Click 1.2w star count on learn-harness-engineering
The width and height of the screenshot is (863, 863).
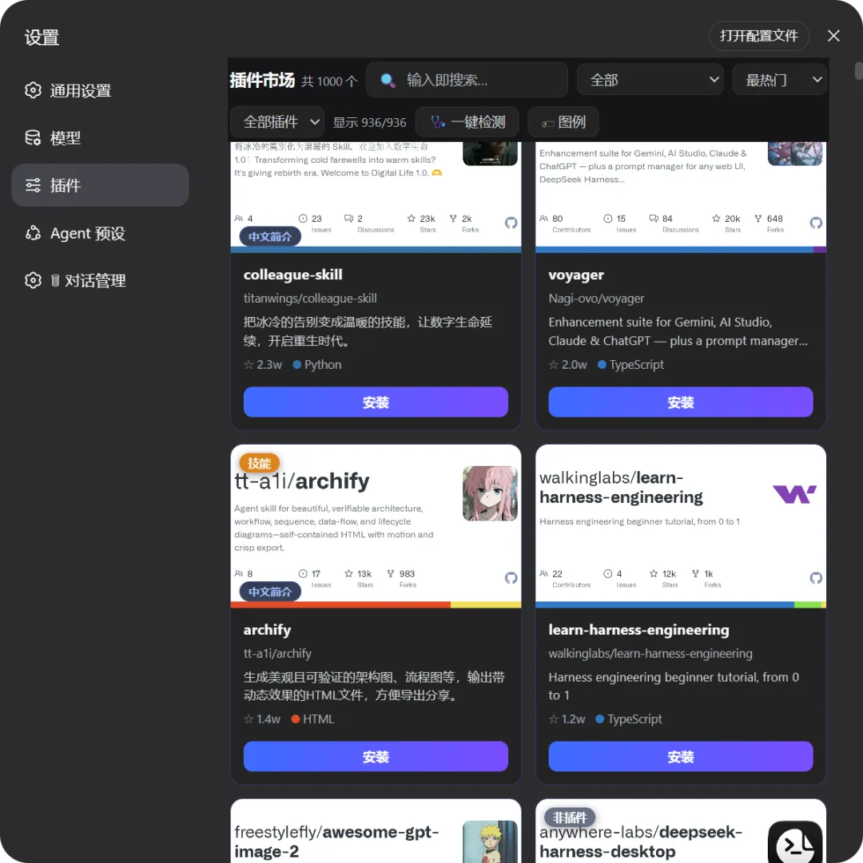coord(567,719)
